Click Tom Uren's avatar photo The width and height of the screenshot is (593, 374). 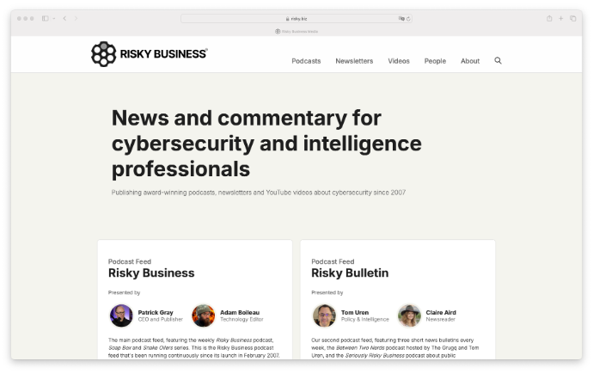[324, 316]
